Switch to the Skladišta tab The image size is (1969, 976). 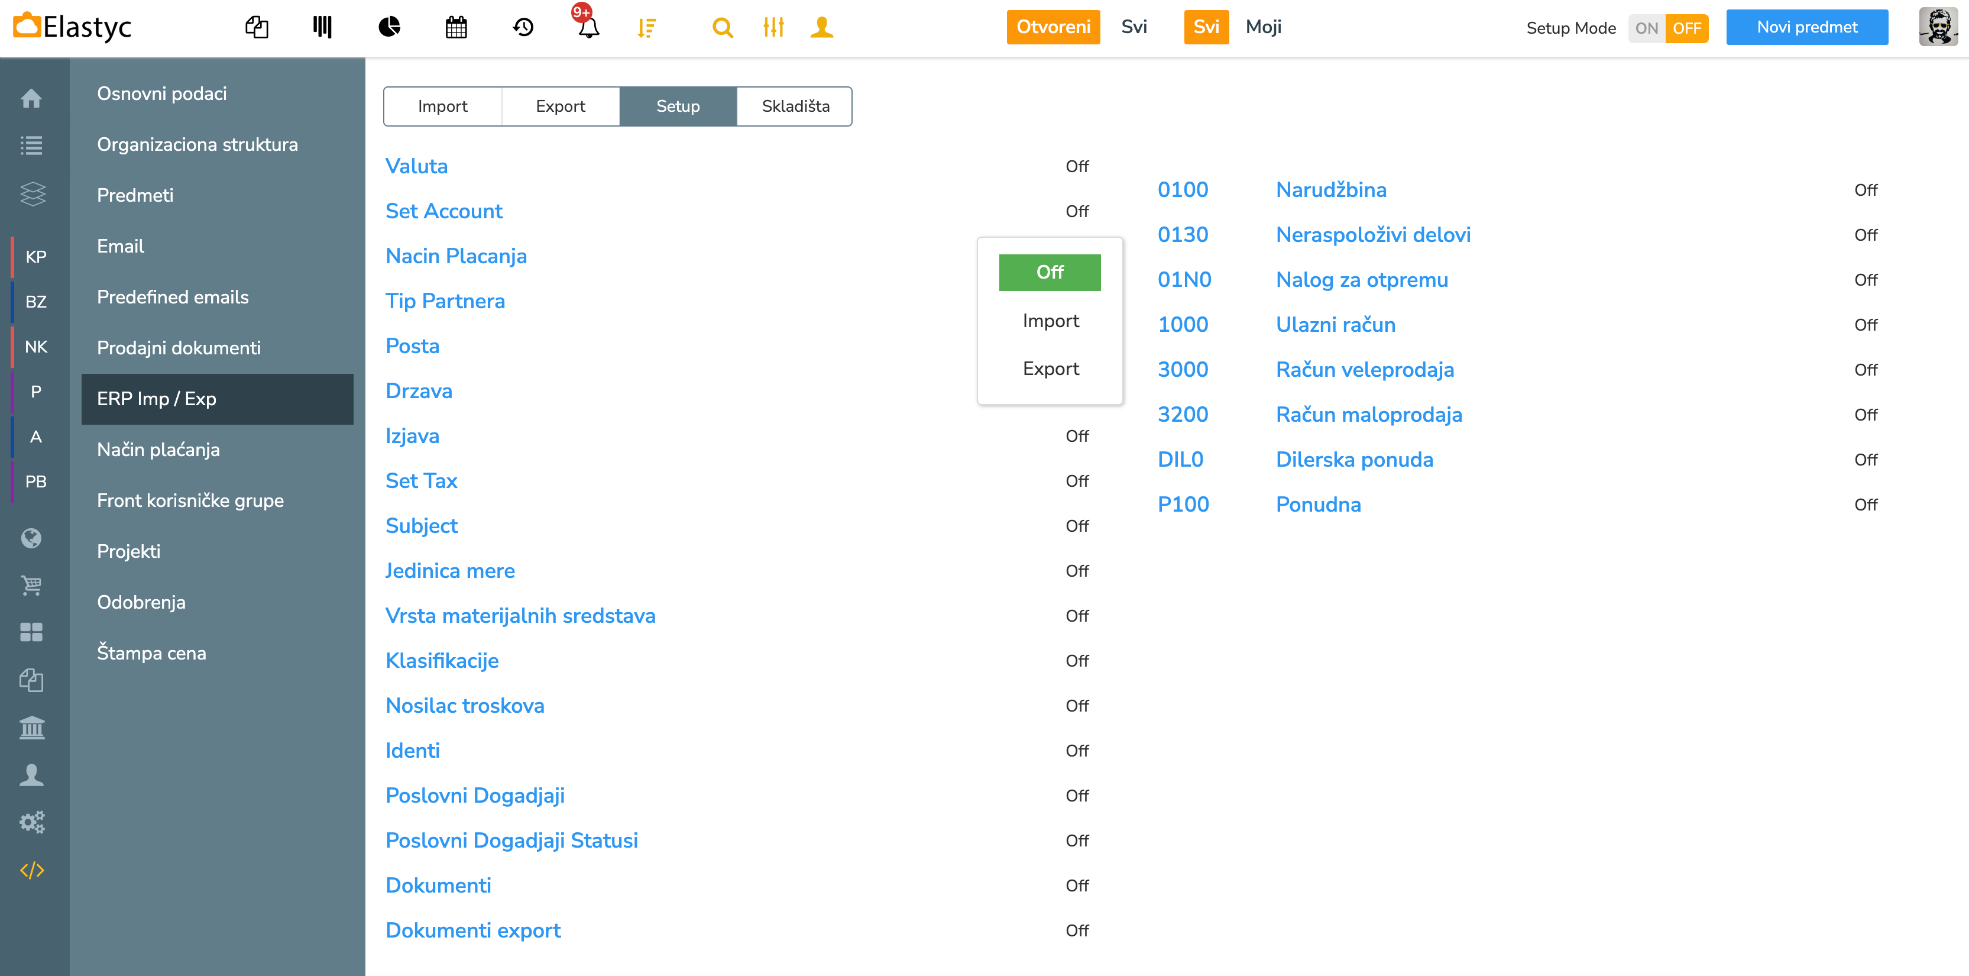point(795,106)
